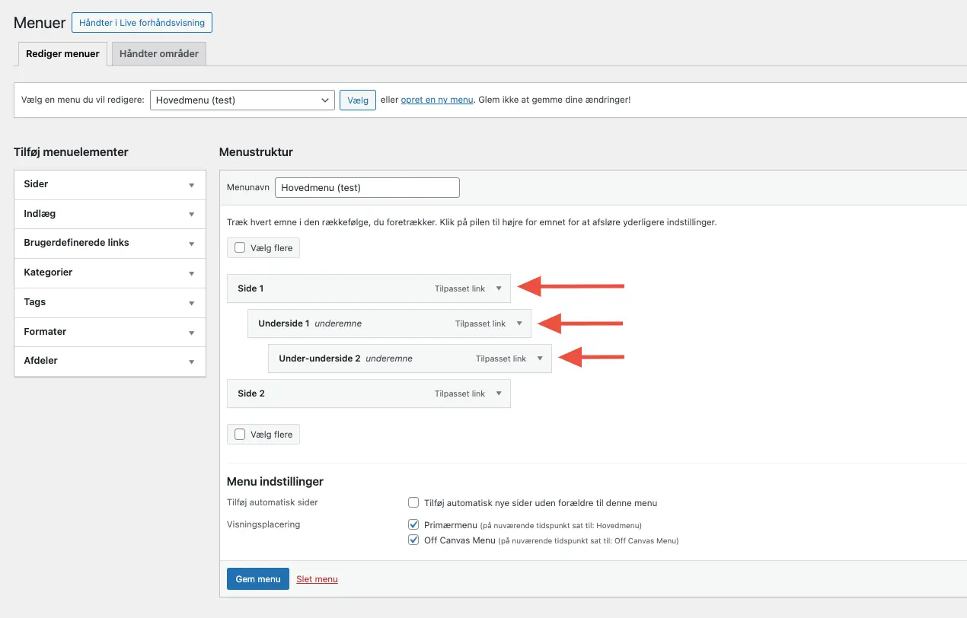
Task: Open settings arrow for Side 1 item
Action: pos(499,288)
